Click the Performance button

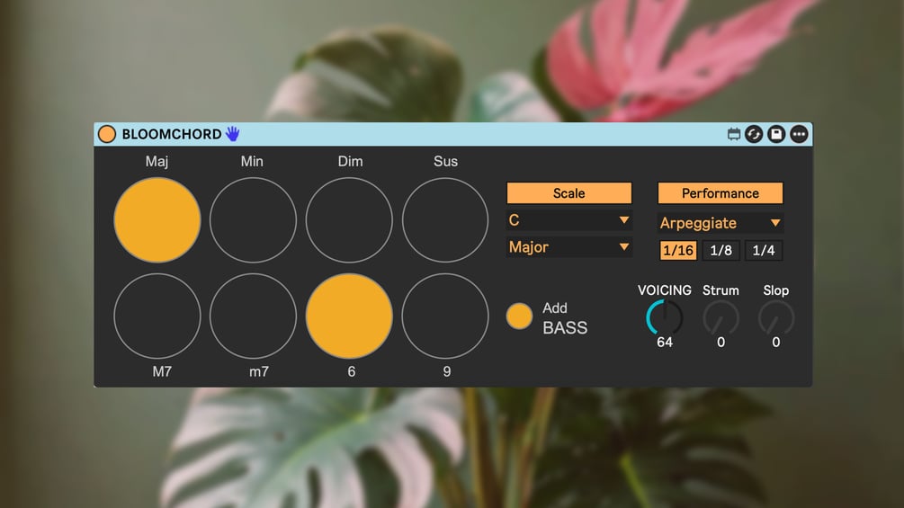tap(721, 193)
